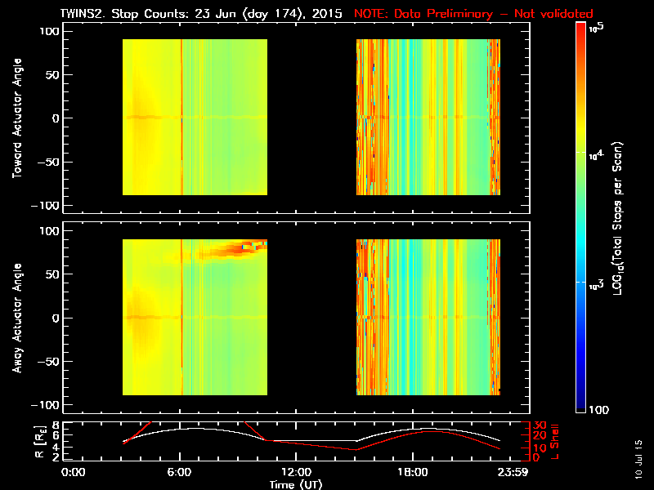The image size is (654, 490).
Task: Click the 6:00 time tick label
Action: click(x=180, y=472)
